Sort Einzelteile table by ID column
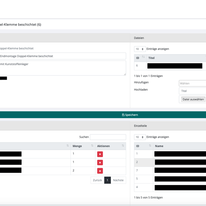The image size is (206, 206). click(150, 146)
